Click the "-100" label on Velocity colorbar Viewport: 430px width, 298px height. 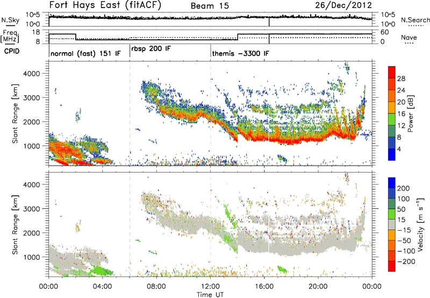click(x=406, y=251)
